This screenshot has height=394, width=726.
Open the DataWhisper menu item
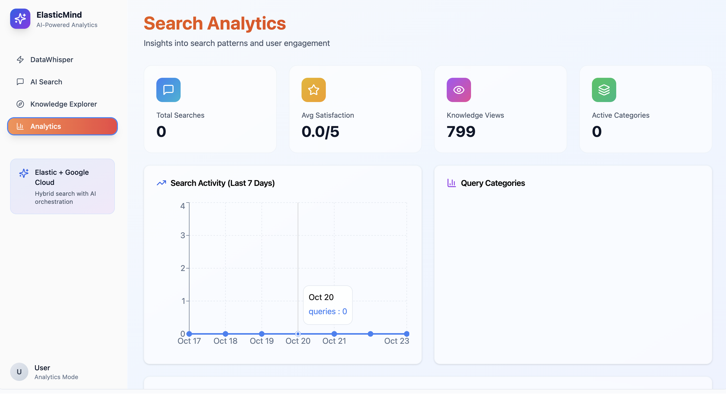point(52,60)
